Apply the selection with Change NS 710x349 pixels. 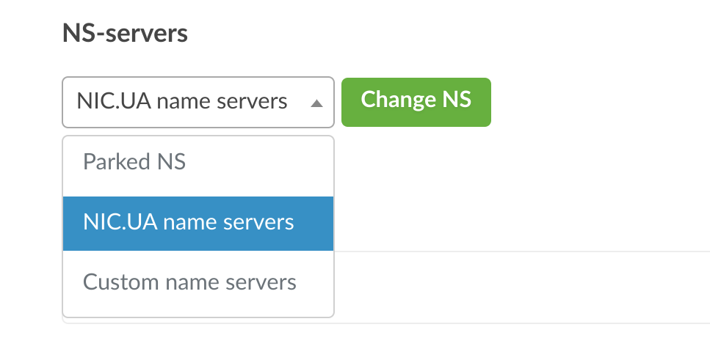coord(416,101)
